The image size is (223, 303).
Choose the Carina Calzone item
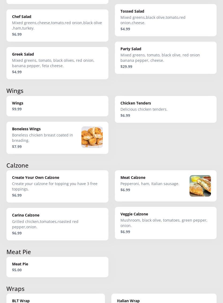tap(57, 224)
